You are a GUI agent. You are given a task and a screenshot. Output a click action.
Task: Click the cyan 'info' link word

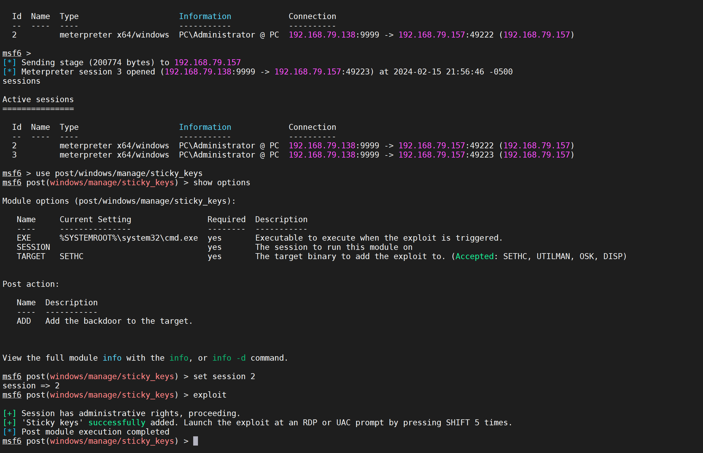(x=112, y=358)
